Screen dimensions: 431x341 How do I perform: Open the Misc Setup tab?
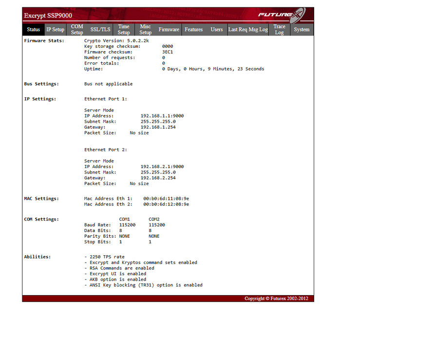145,29
